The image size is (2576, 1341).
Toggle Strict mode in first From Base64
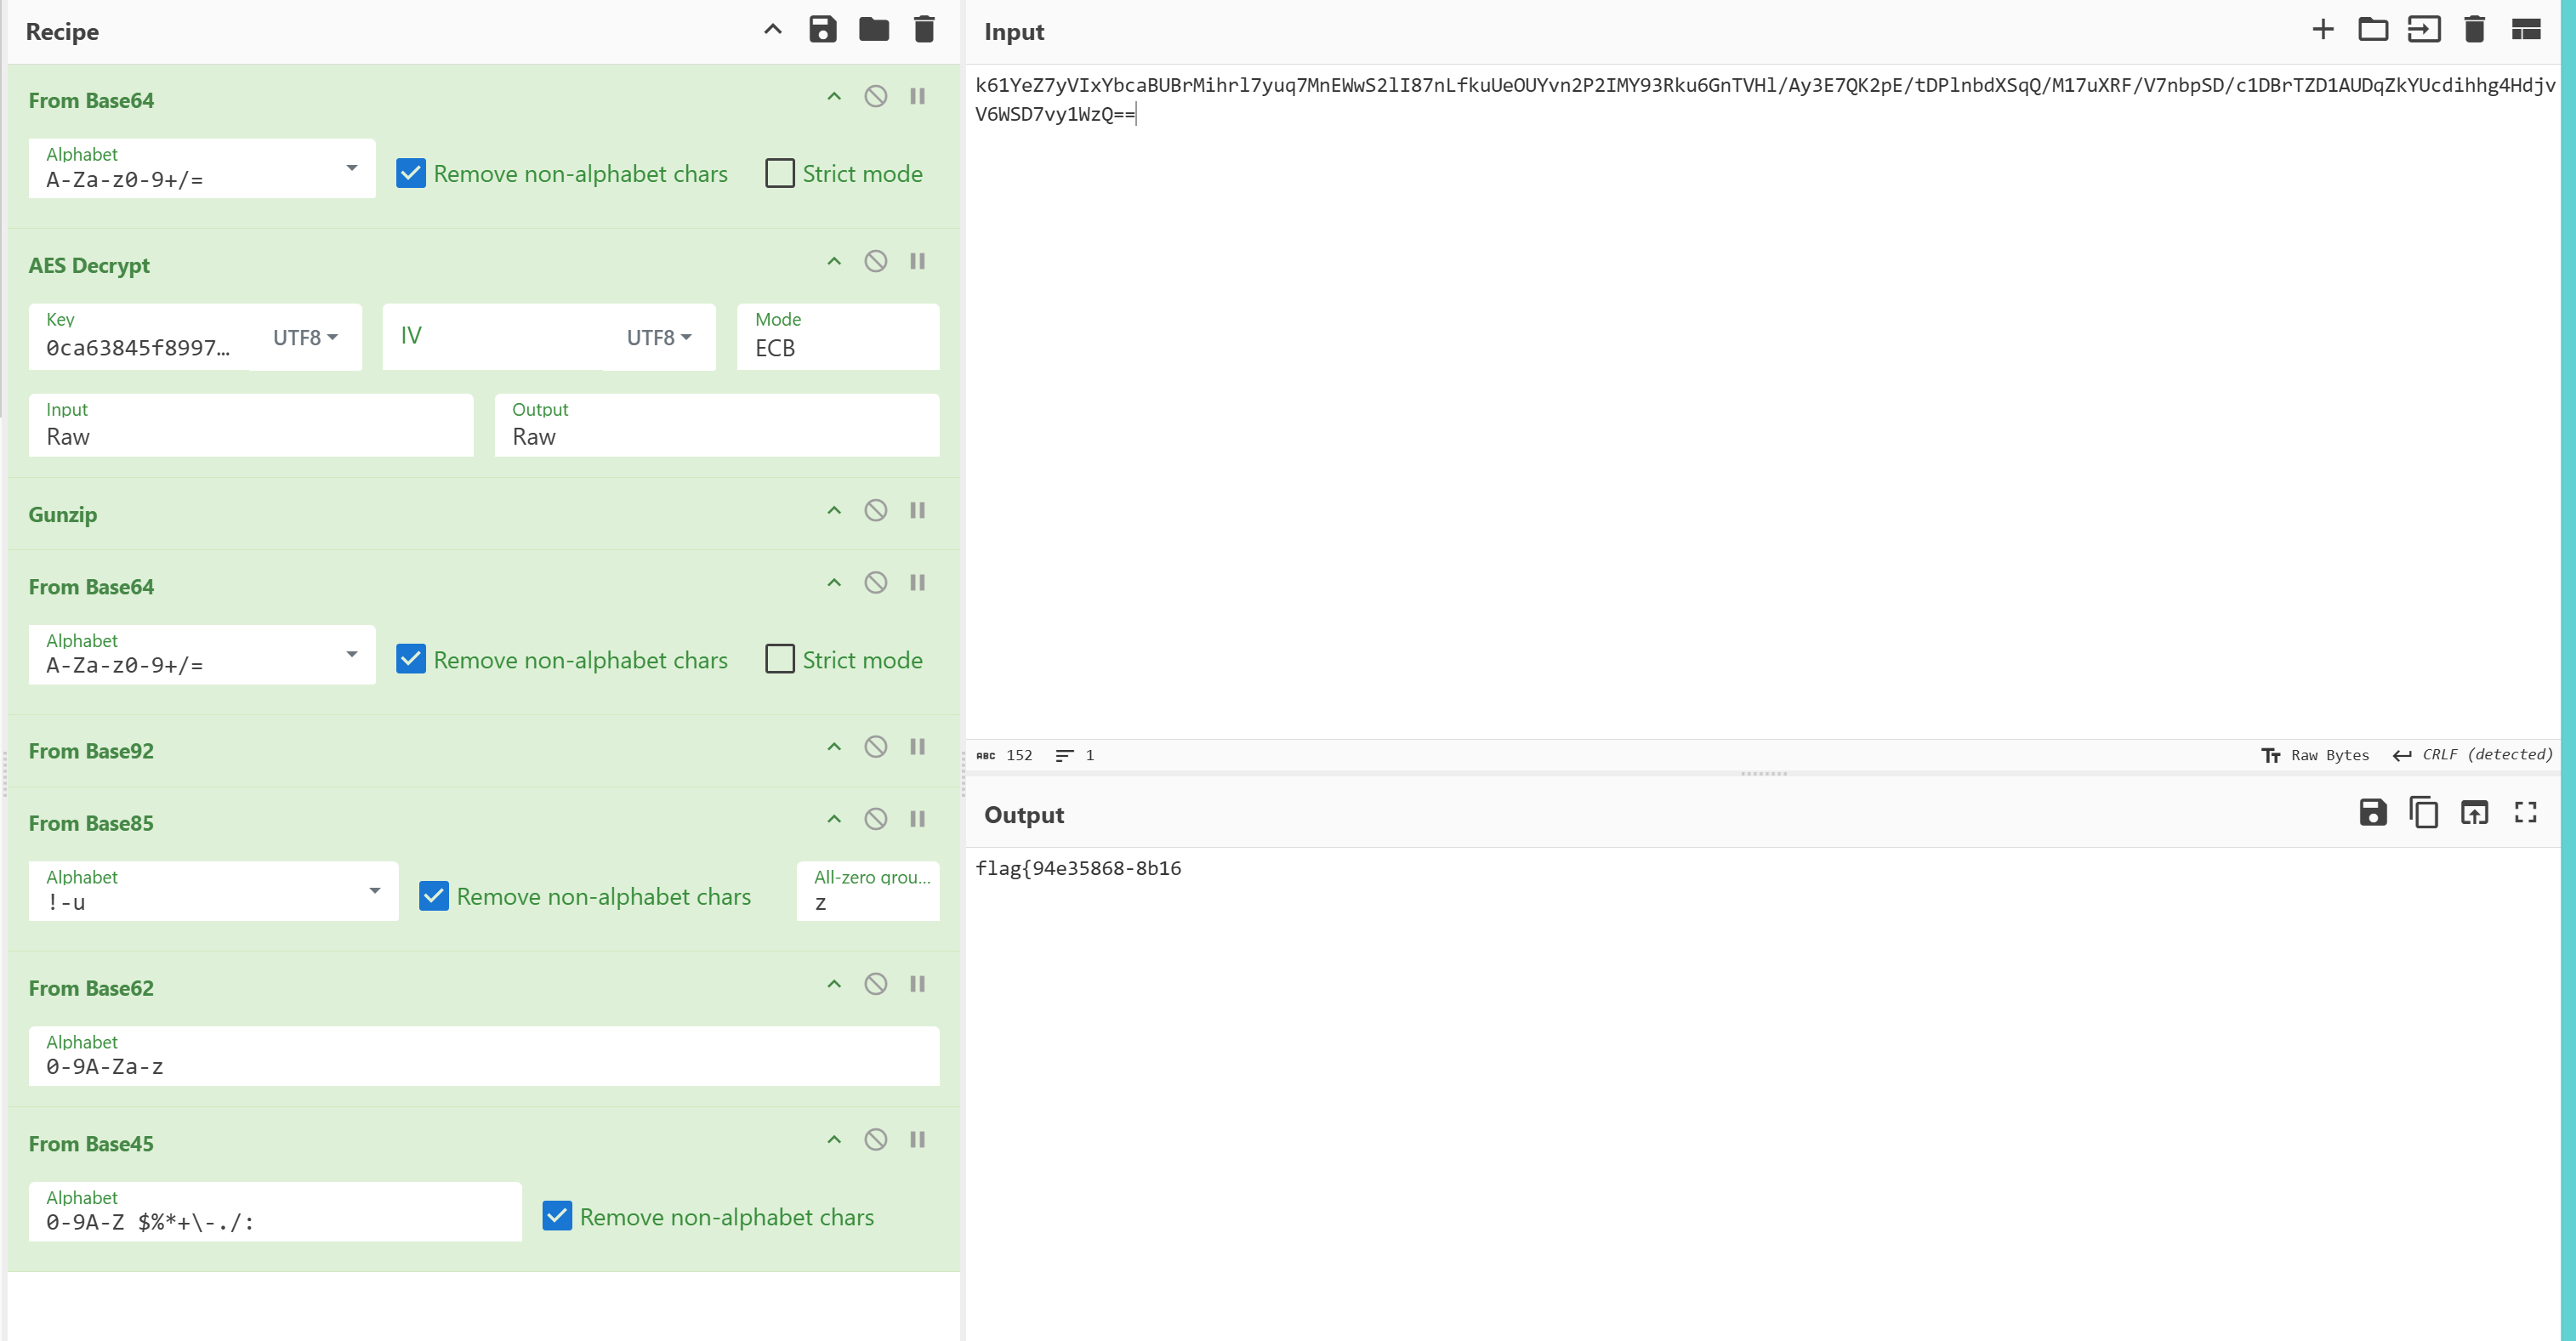(780, 173)
